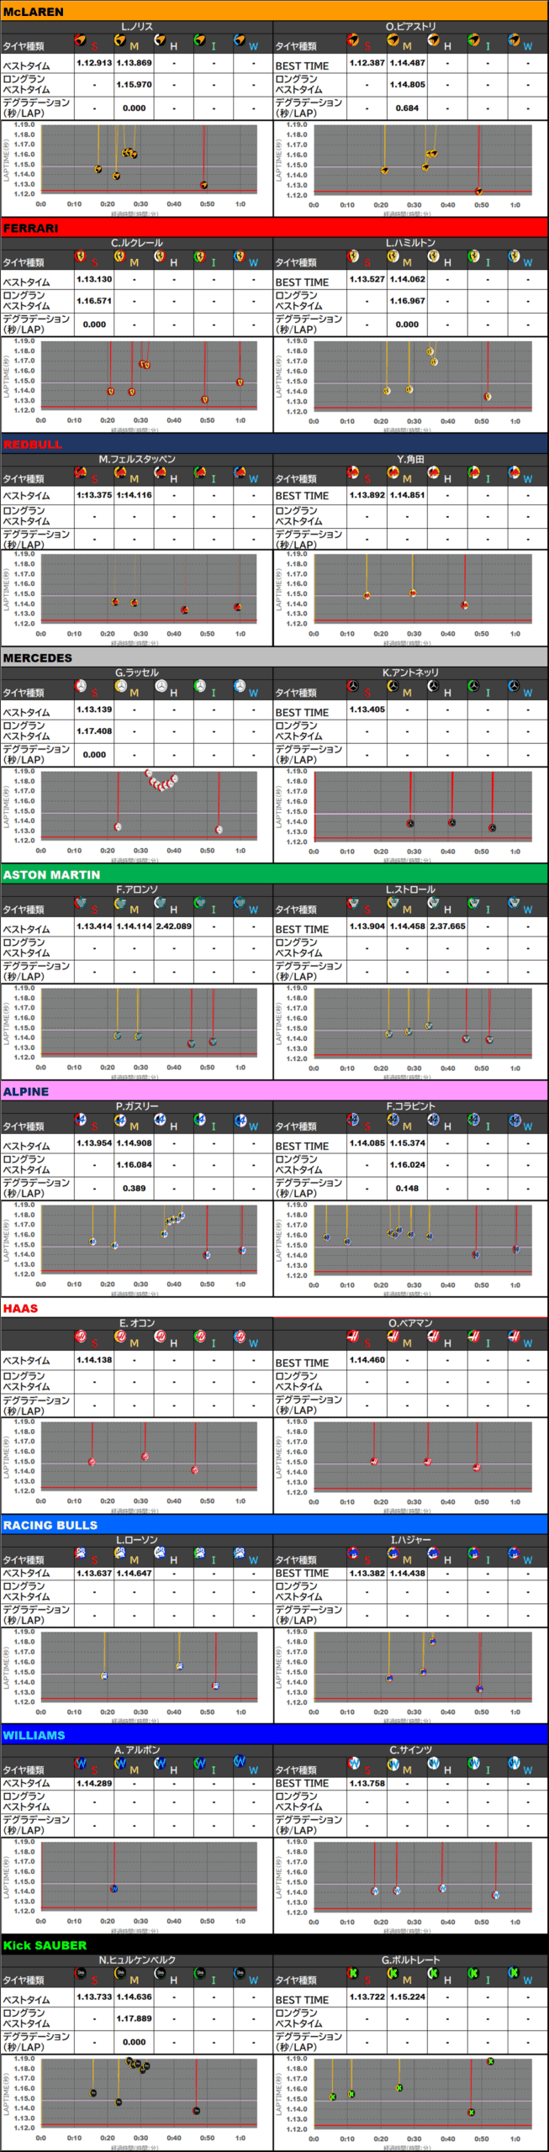Select Alpine medium tyre icon for P.ガスリー
Viewport: 549px width, 2152px height.
[121, 1121]
